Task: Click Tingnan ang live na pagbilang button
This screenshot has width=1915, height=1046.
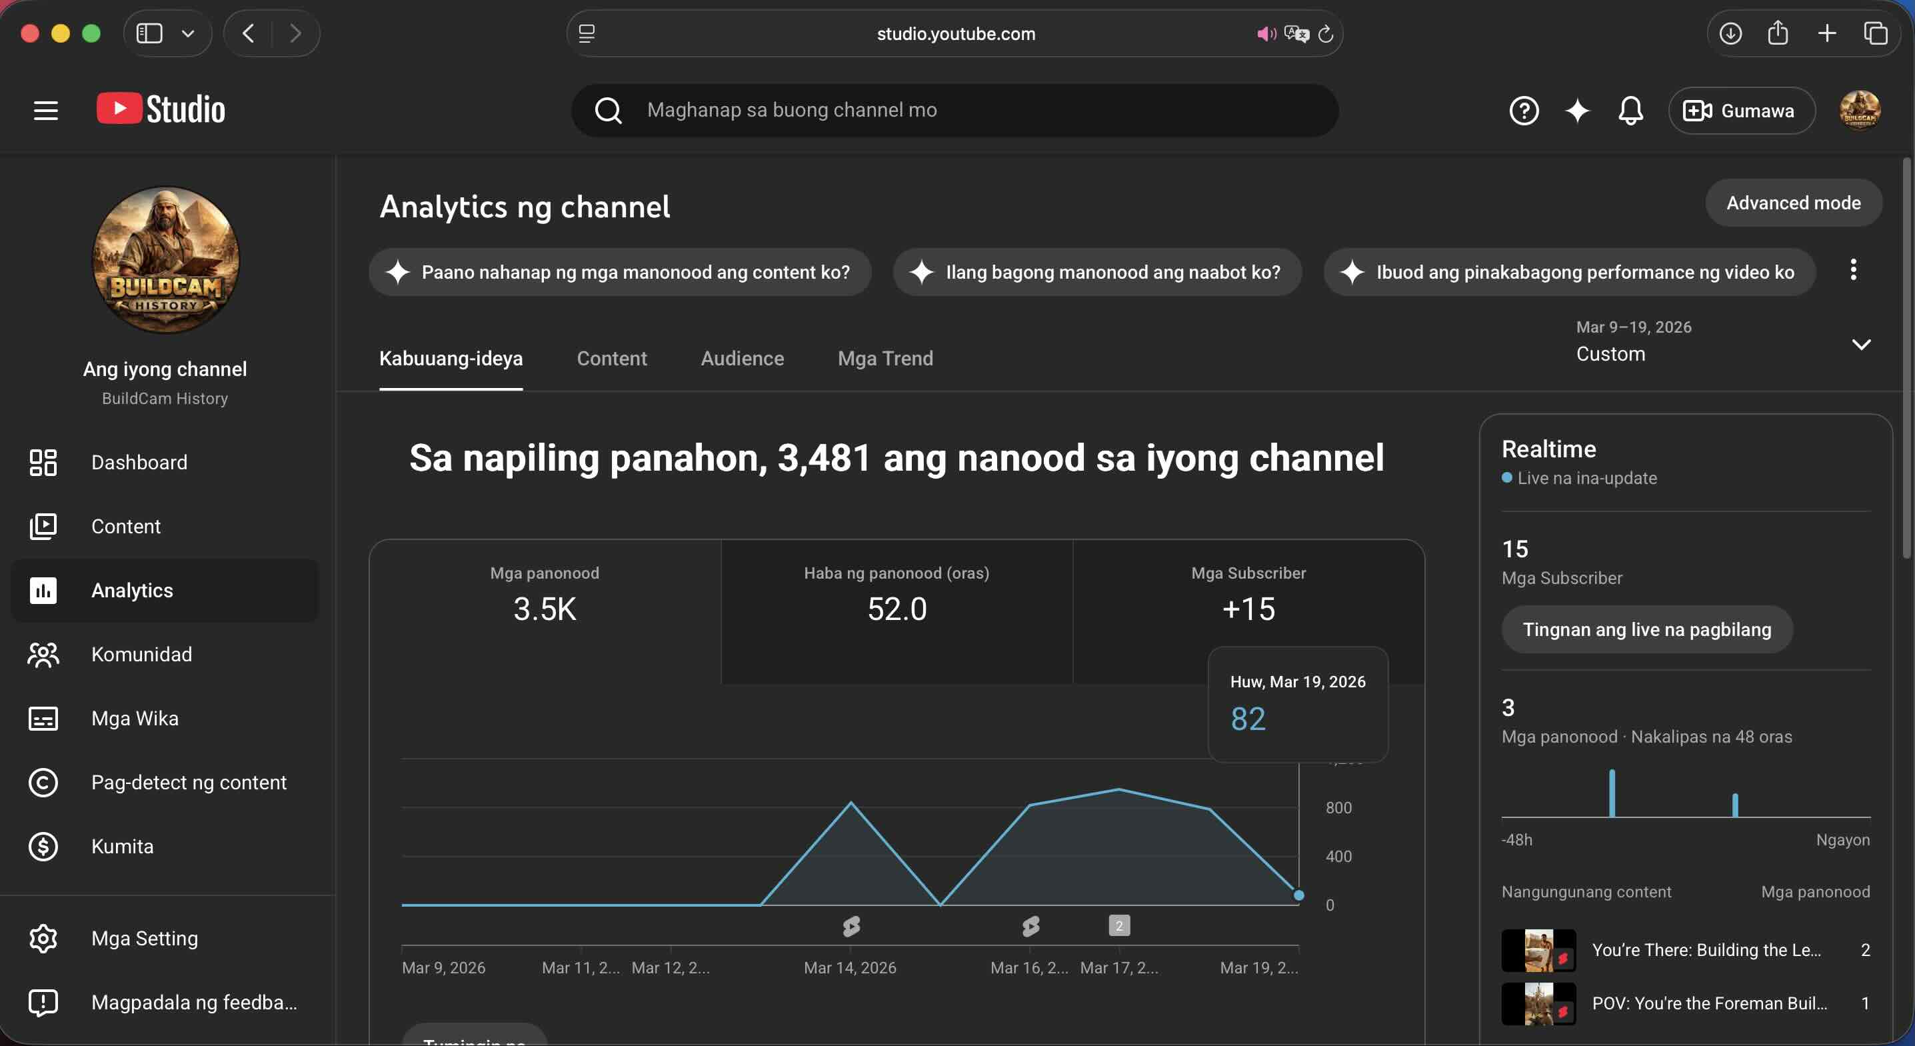Action: coord(1646,630)
